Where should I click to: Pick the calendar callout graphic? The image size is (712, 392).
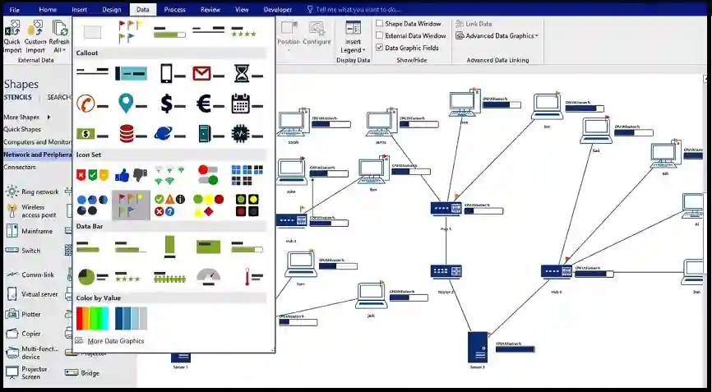point(247,104)
